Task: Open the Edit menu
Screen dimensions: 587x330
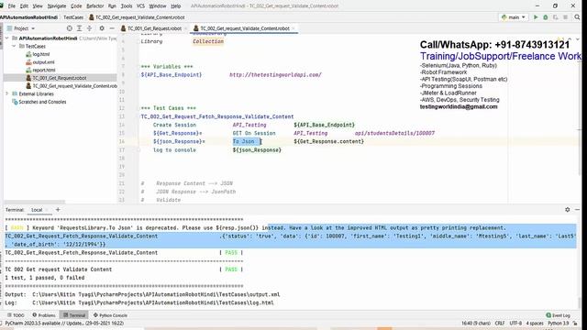Action: click(24, 6)
